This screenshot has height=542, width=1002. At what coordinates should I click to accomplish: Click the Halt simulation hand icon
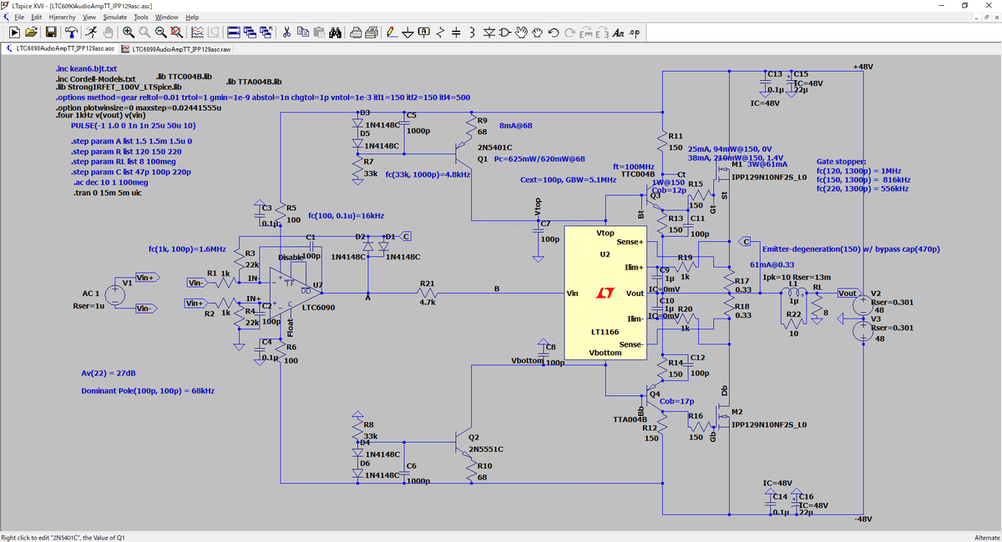click(x=108, y=32)
